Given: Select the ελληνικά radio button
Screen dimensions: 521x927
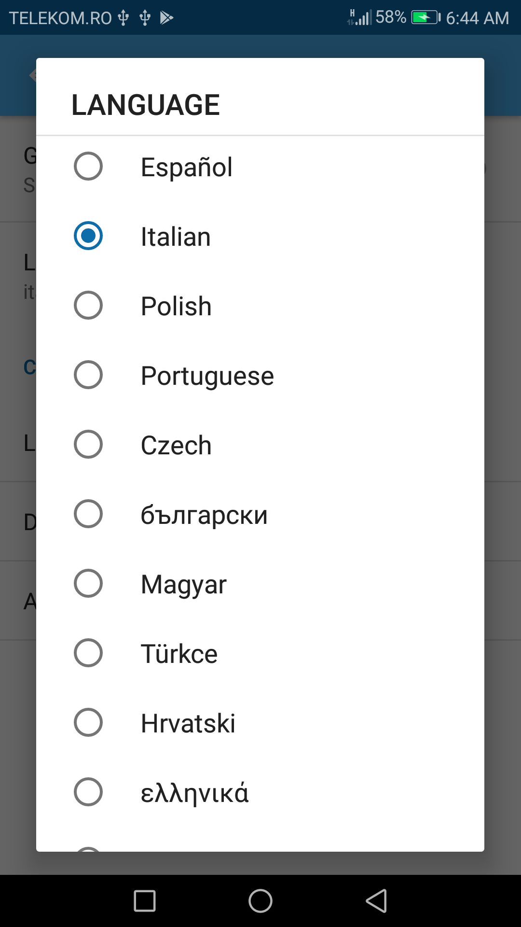Looking at the screenshot, I should click(88, 792).
